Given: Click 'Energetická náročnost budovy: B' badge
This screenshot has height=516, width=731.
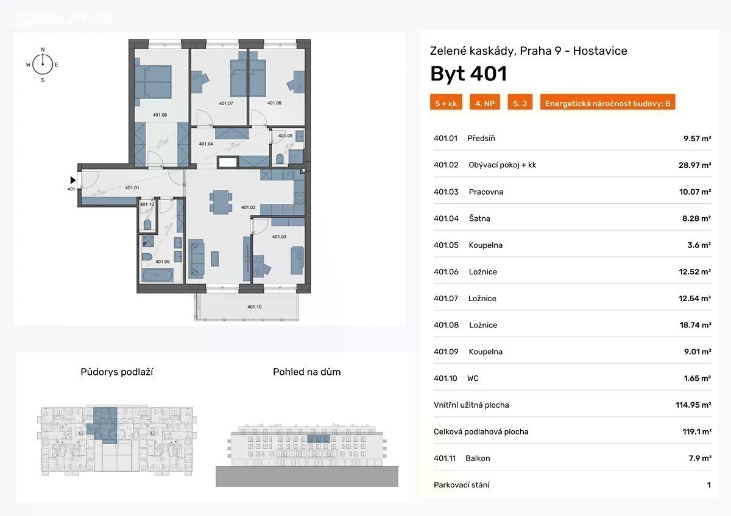Looking at the screenshot, I should 607,103.
